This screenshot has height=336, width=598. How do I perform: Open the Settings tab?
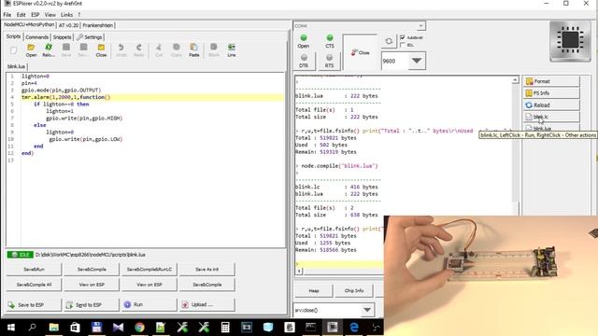pyautogui.click(x=90, y=37)
